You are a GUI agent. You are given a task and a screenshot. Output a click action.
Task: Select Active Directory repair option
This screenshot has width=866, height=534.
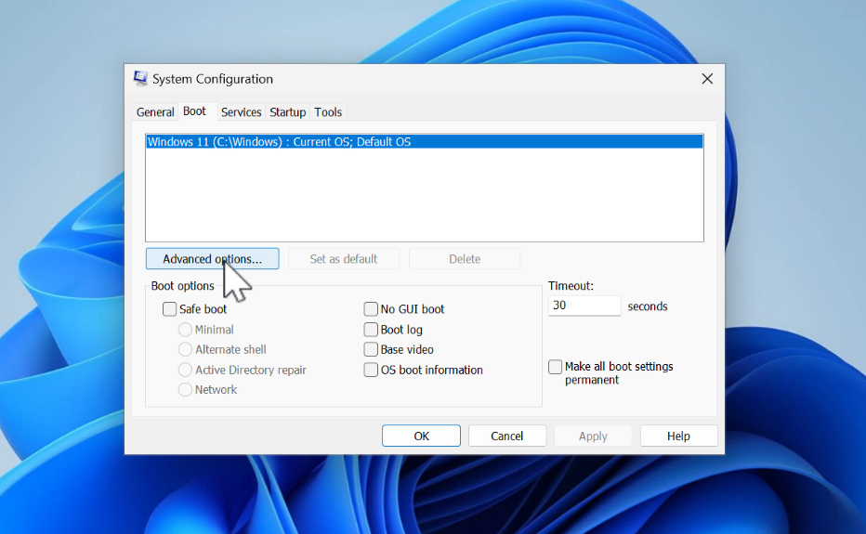(185, 370)
